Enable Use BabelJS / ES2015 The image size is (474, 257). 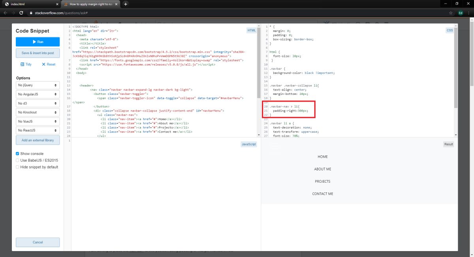point(17,160)
